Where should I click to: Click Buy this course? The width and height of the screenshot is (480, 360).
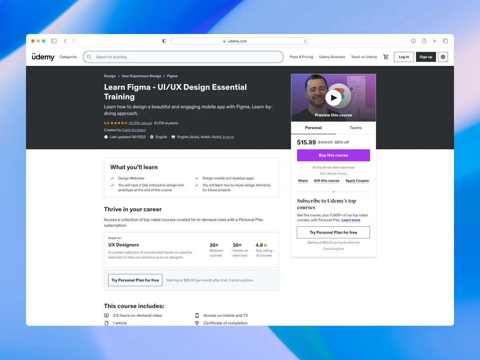pos(333,155)
